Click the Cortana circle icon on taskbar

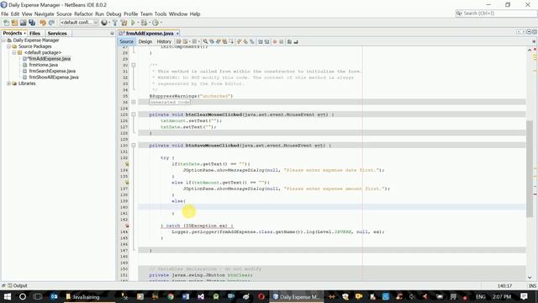pyautogui.click(x=23, y=296)
